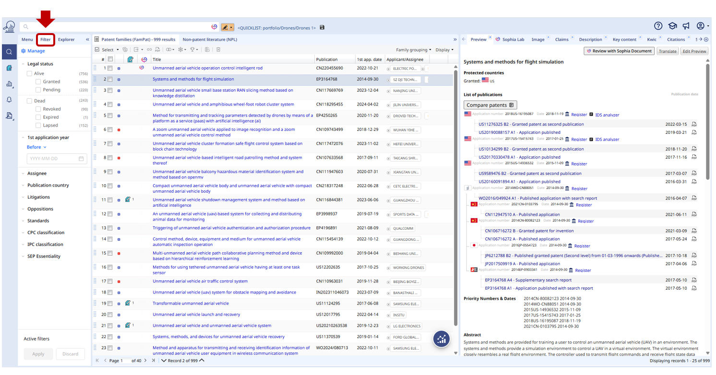The image size is (716, 375).
Task: Check the Revoked filter checkbox
Action: (x=39, y=109)
